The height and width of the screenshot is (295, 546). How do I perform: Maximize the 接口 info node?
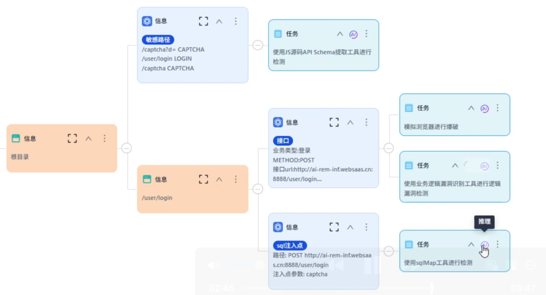334,122
